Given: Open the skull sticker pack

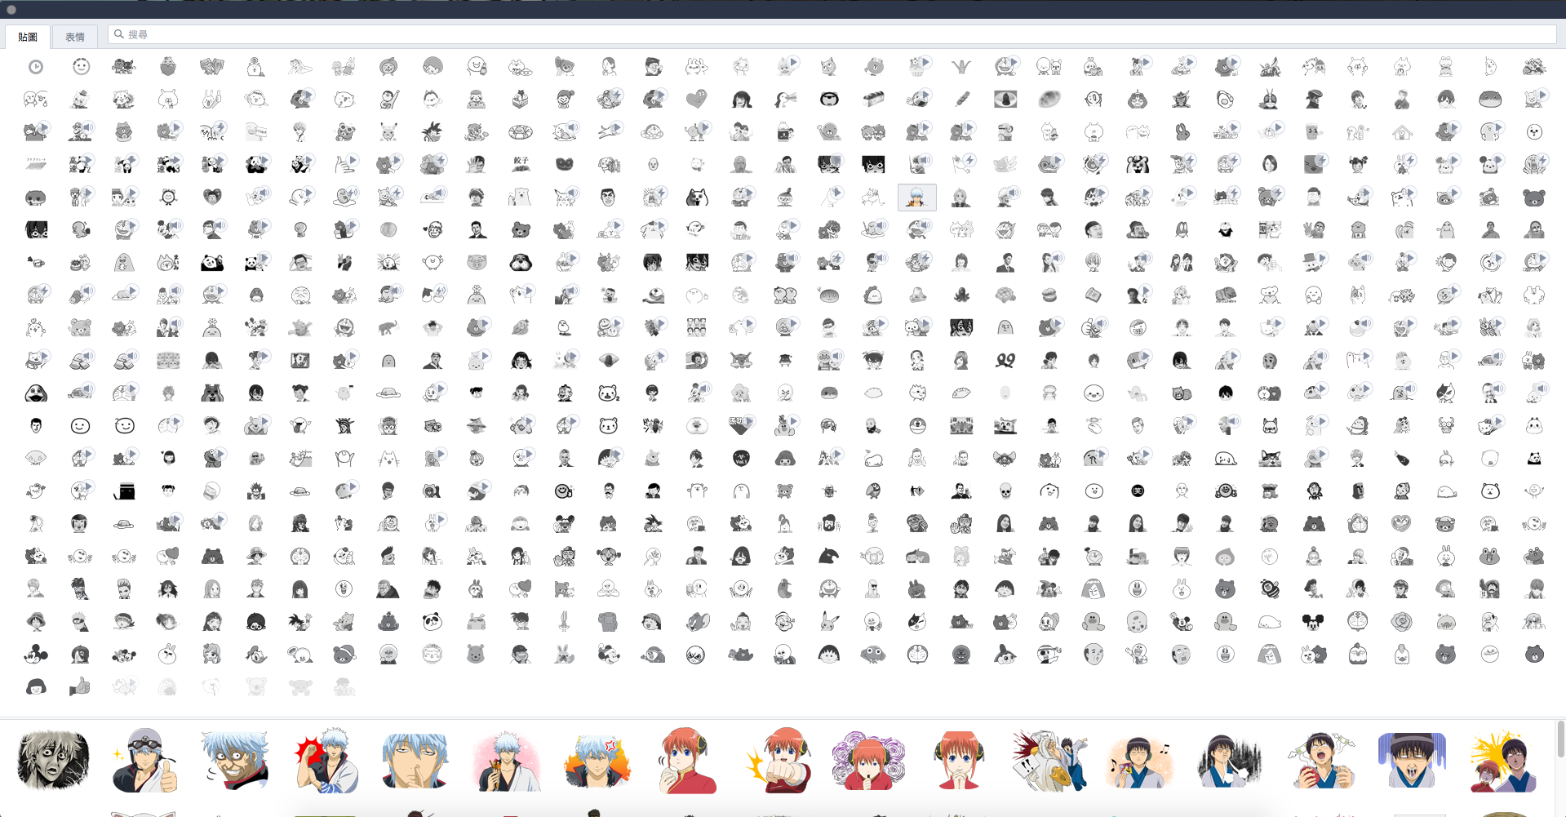Looking at the screenshot, I should 1005,491.
